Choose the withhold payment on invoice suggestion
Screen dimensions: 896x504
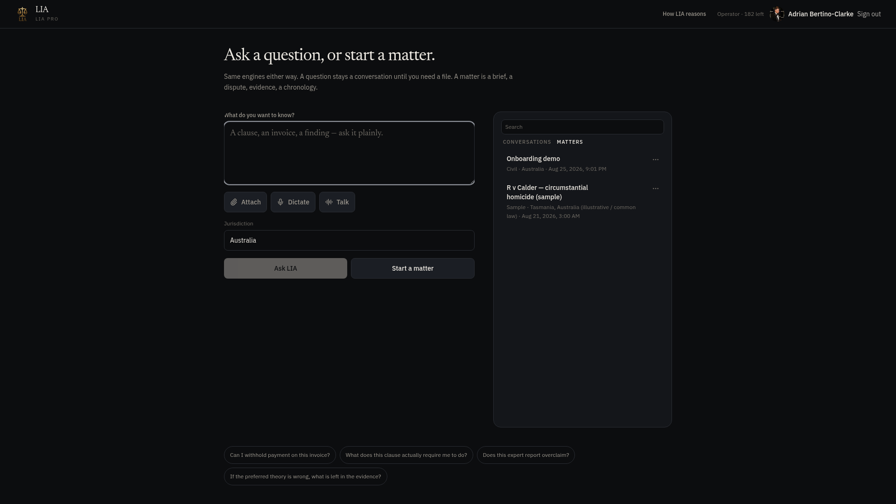(x=280, y=455)
